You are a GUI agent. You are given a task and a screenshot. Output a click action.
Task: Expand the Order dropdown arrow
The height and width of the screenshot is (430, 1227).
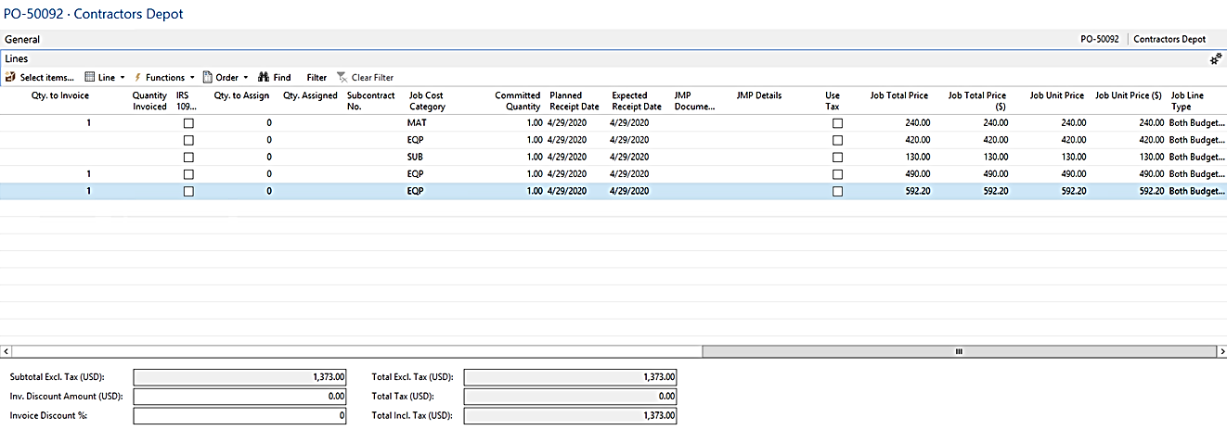pos(246,78)
